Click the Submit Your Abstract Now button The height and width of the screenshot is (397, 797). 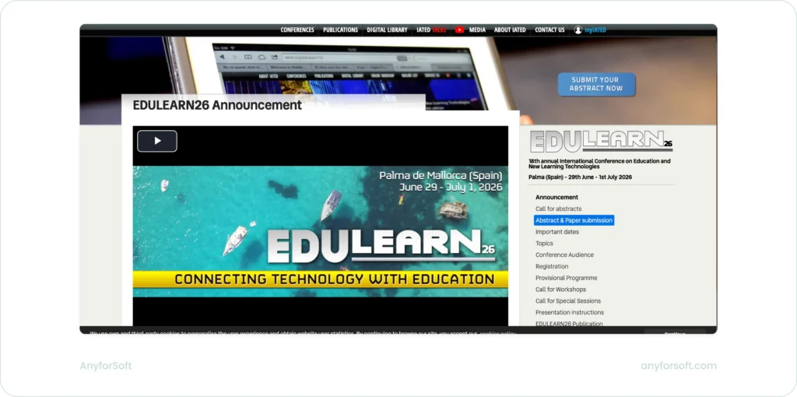coord(597,84)
